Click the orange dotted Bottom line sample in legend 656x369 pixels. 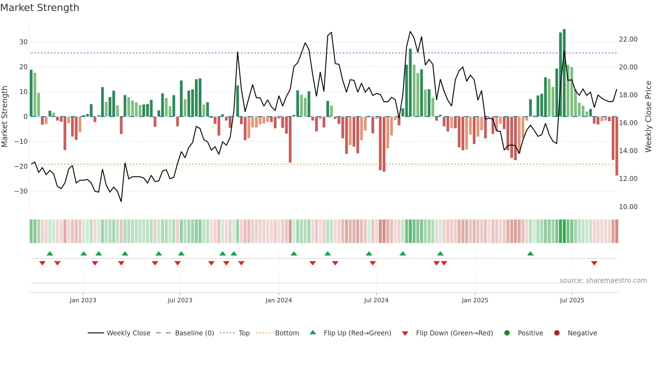click(263, 333)
